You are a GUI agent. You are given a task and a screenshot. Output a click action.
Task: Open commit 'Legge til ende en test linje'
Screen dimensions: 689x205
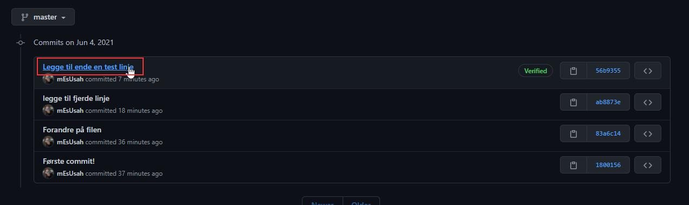pos(88,67)
